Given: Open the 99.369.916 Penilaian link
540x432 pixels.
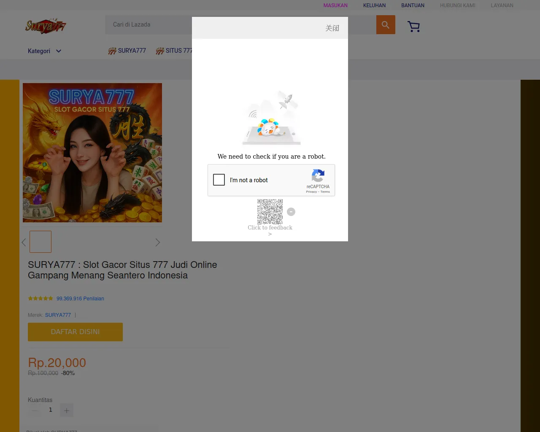Looking at the screenshot, I should (x=80, y=299).
